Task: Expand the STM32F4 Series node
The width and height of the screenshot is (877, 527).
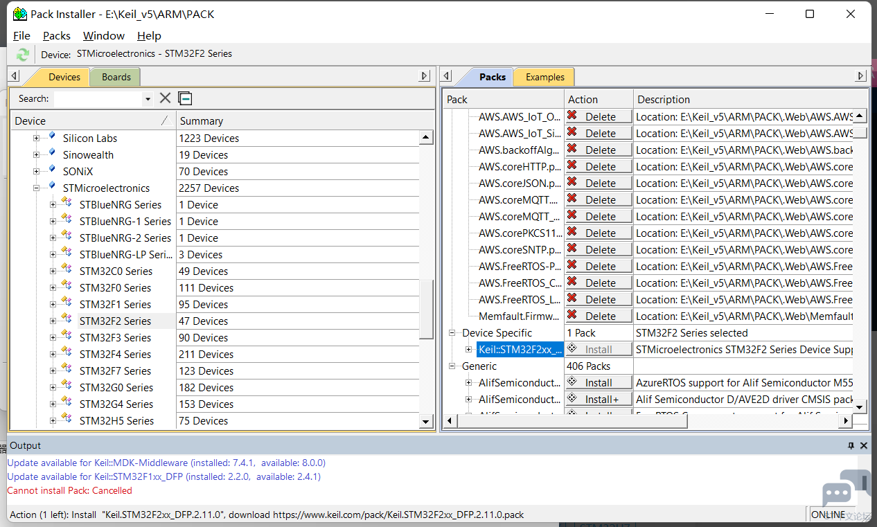Action: coord(53,355)
